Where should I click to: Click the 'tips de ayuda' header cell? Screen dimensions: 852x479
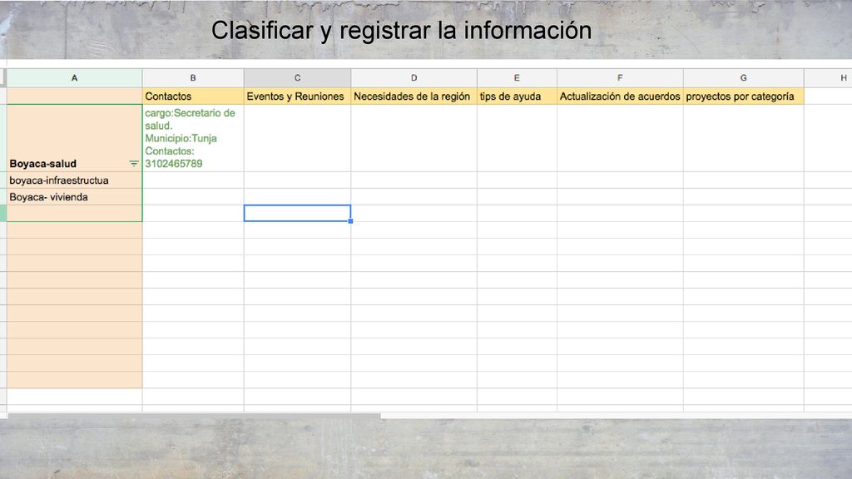point(517,96)
